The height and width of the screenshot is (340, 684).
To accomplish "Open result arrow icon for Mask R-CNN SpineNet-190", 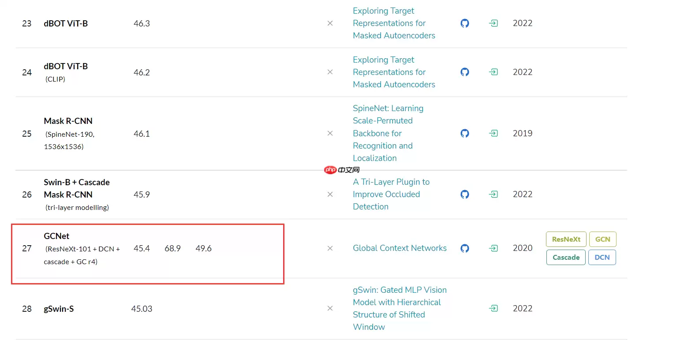I will [493, 133].
